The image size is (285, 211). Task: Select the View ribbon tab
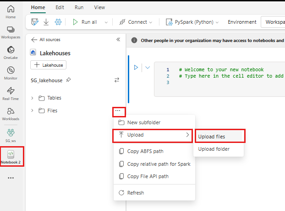pos(99,7)
